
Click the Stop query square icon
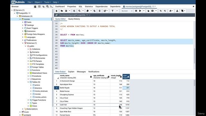click(136, 11)
